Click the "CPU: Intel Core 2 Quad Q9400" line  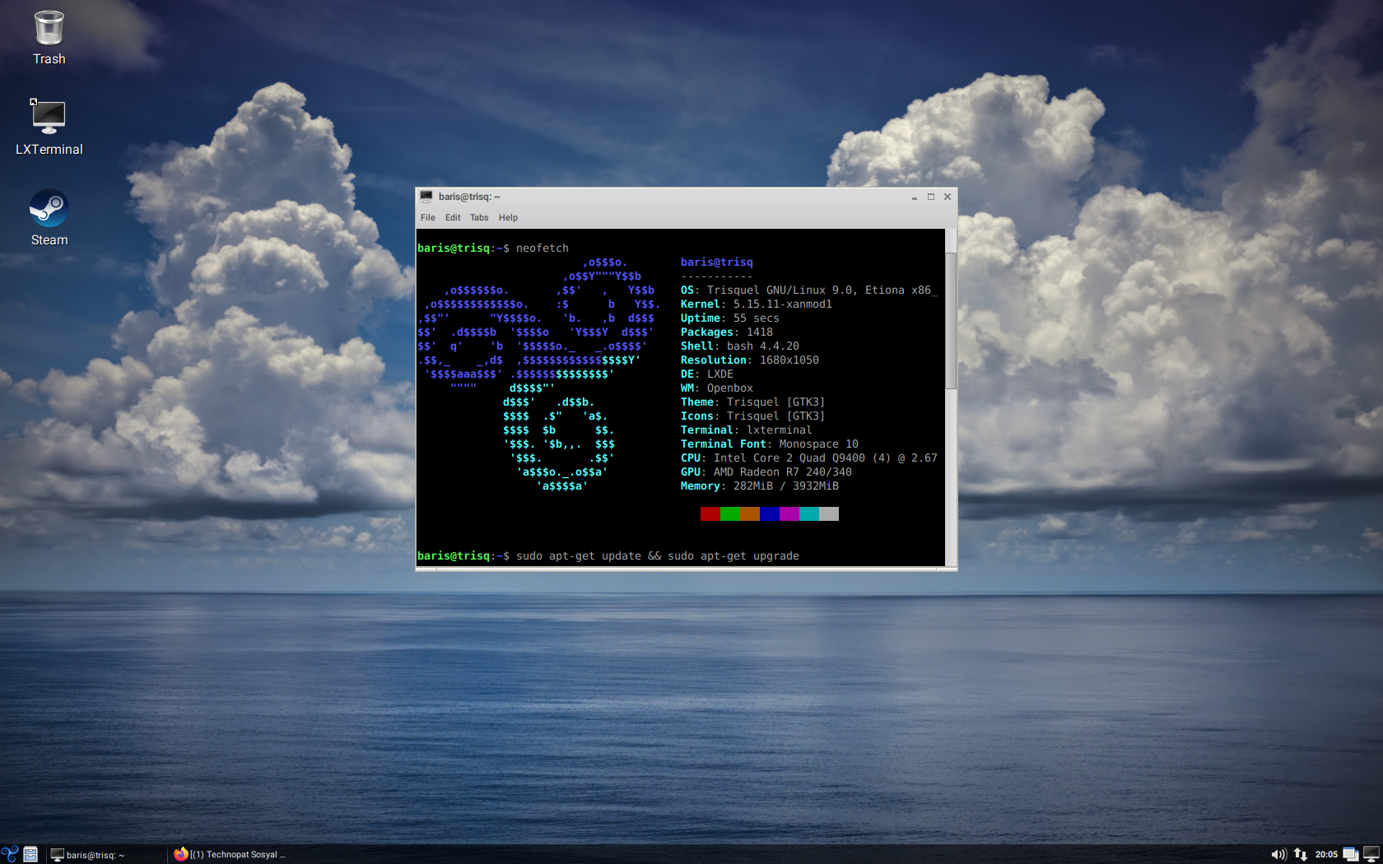pos(809,458)
